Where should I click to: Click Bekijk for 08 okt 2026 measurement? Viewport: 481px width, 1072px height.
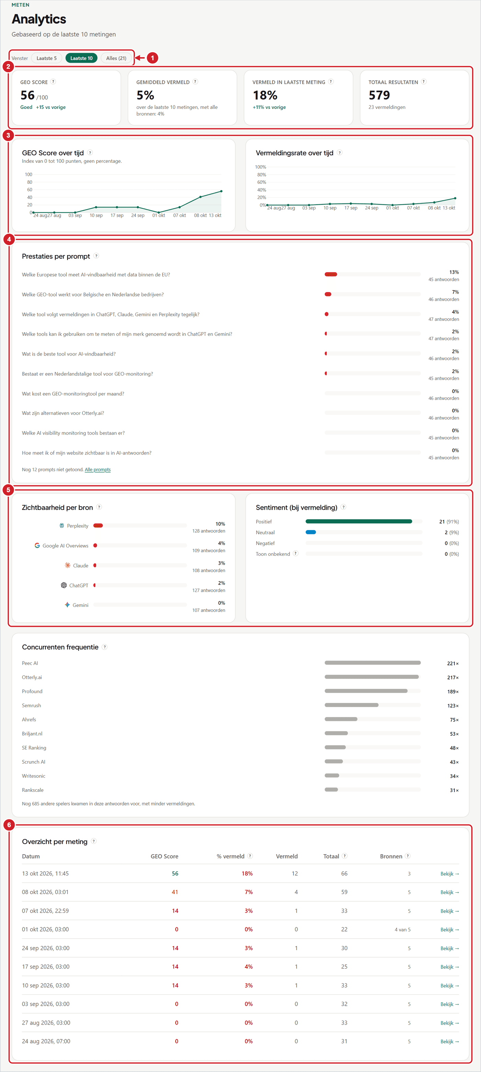coord(450,892)
